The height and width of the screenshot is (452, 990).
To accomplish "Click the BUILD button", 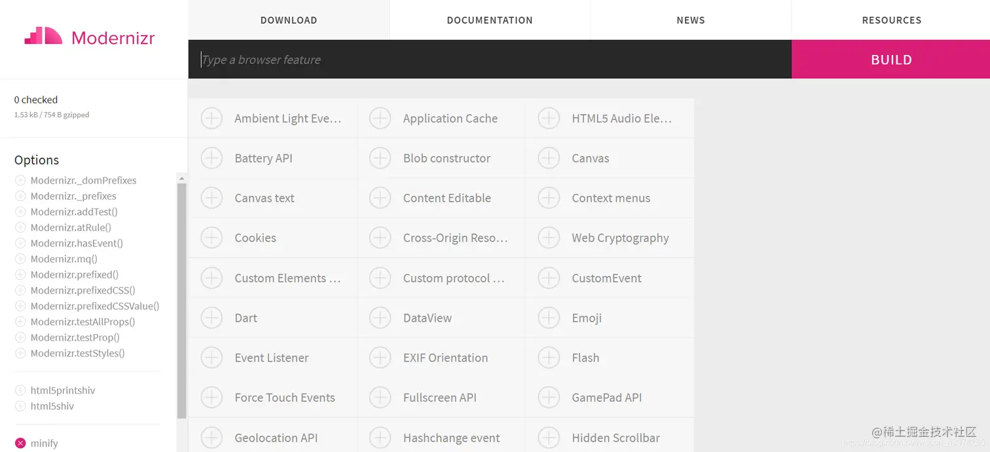I will [891, 59].
